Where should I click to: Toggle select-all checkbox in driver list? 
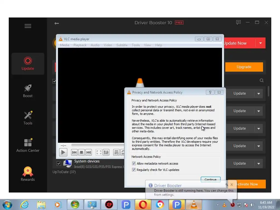tap(54, 81)
